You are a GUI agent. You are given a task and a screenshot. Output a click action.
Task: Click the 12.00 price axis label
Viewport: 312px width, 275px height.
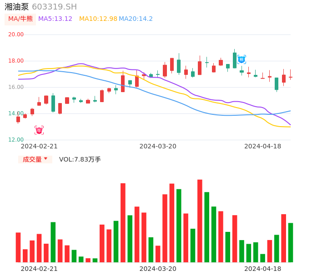click(x=16, y=140)
